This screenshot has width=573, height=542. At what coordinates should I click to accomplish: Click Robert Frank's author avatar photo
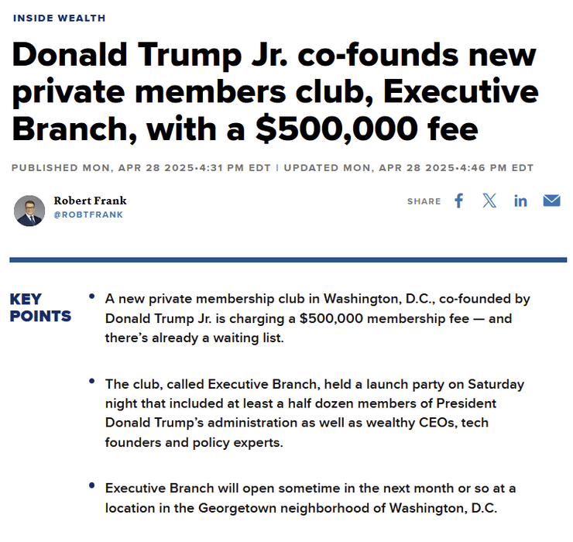(29, 210)
